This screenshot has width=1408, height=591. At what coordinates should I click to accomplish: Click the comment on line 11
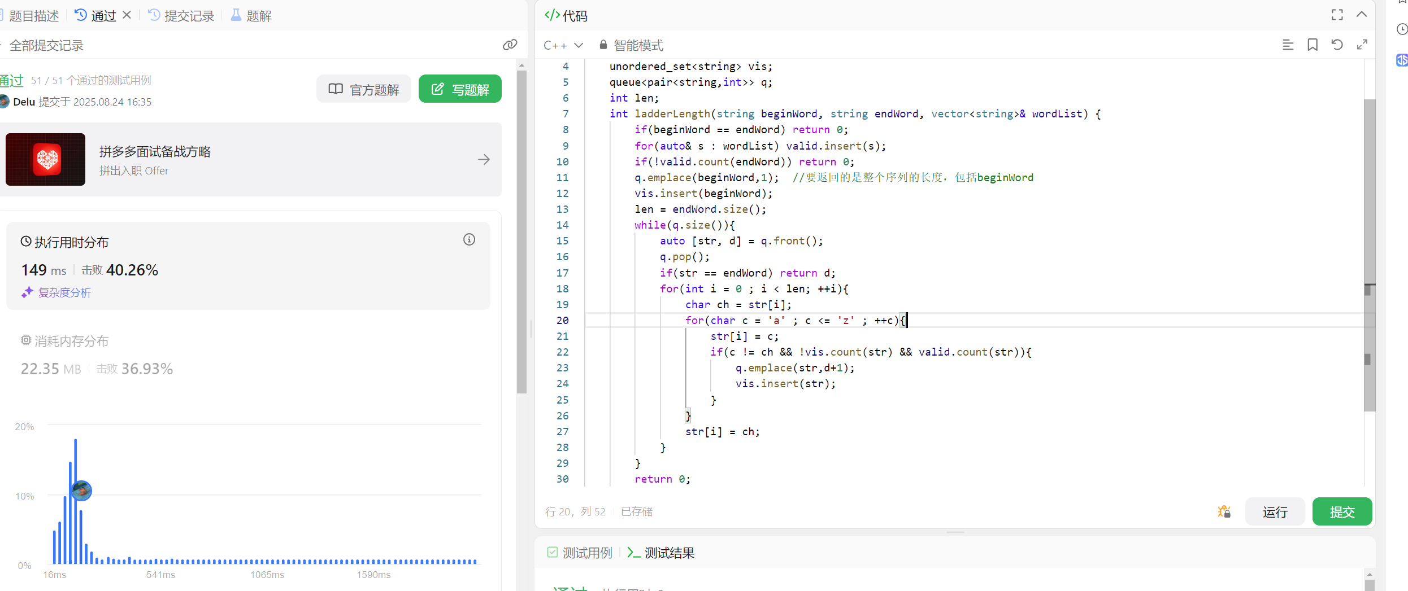tap(912, 177)
